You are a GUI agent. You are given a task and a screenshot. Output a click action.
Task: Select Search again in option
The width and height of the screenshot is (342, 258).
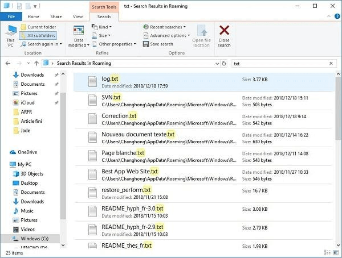coord(42,44)
